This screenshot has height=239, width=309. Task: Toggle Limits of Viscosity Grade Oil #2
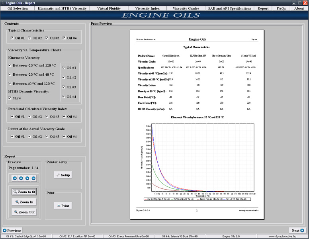29,137
